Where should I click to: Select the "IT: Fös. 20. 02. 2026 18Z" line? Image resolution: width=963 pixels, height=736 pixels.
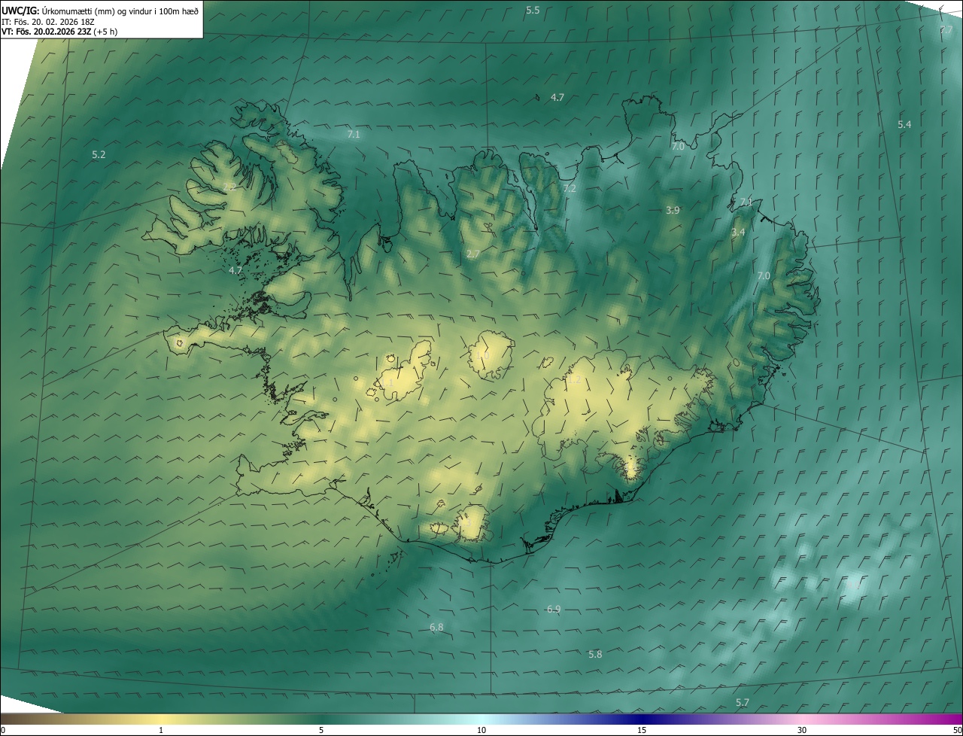pos(48,21)
